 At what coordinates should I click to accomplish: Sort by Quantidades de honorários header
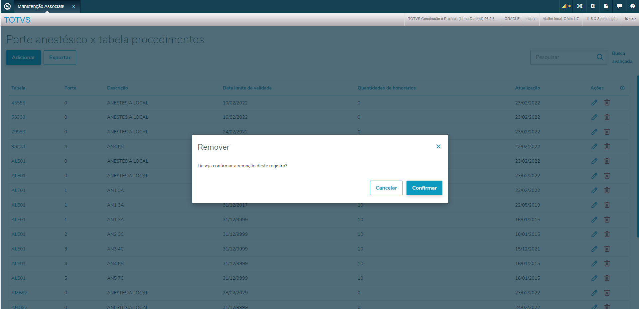(387, 88)
